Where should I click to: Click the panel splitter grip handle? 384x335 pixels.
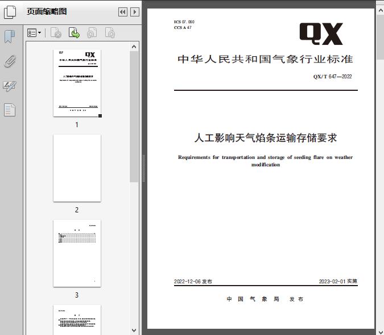click(144, 169)
